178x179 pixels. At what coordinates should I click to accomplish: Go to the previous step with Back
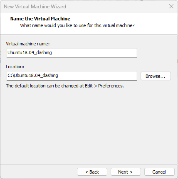point(92,172)
